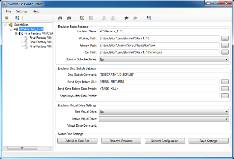Click the greyed remove virtual drive icon

point(135,18)
